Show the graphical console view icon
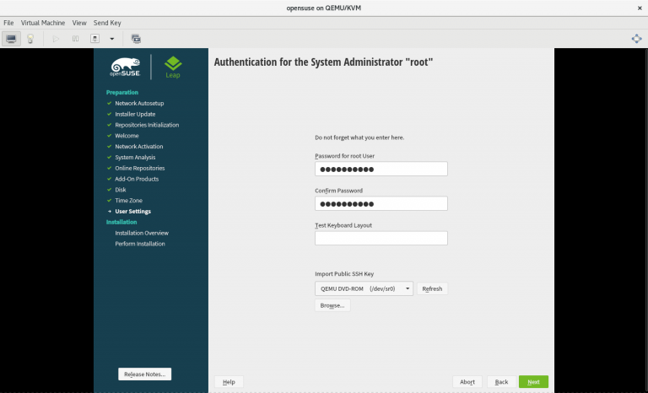 click(11, 39)
